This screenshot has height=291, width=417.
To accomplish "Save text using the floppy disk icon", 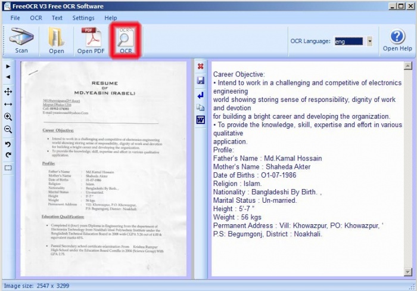I will [201, 80].
